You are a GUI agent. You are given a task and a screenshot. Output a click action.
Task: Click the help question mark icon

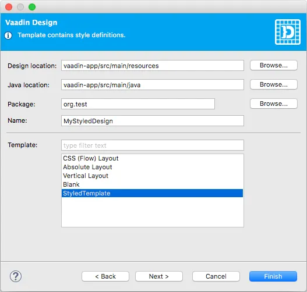[16, 276]
